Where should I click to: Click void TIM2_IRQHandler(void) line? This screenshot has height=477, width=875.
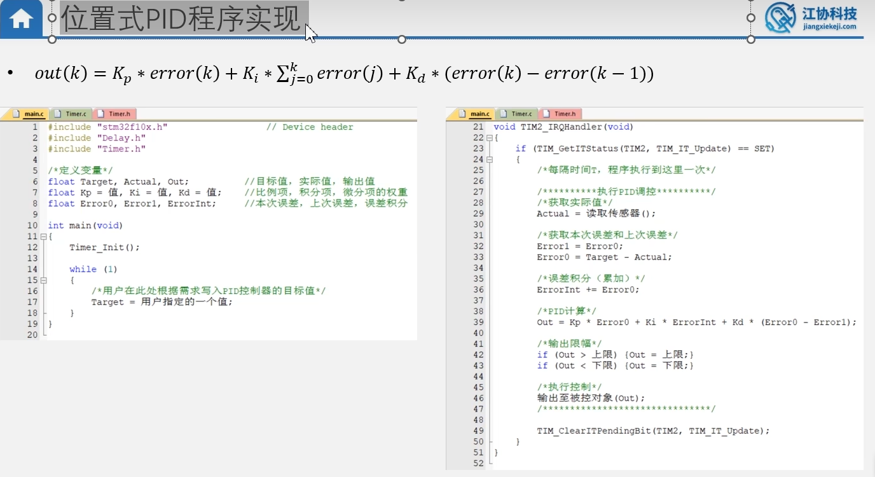[563, 127]
